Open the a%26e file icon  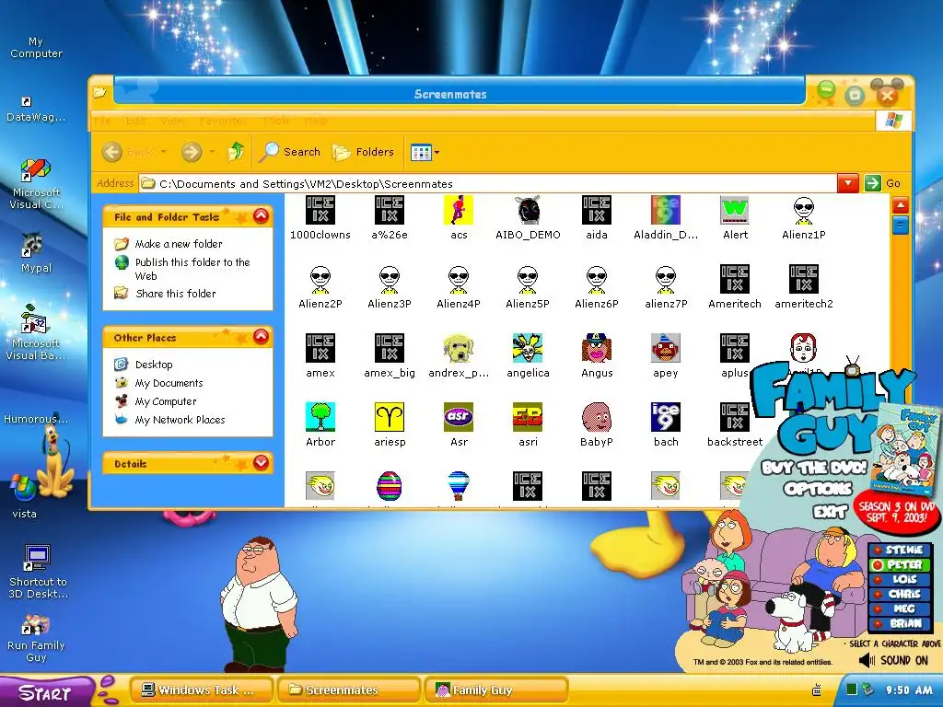coord(390,217)
